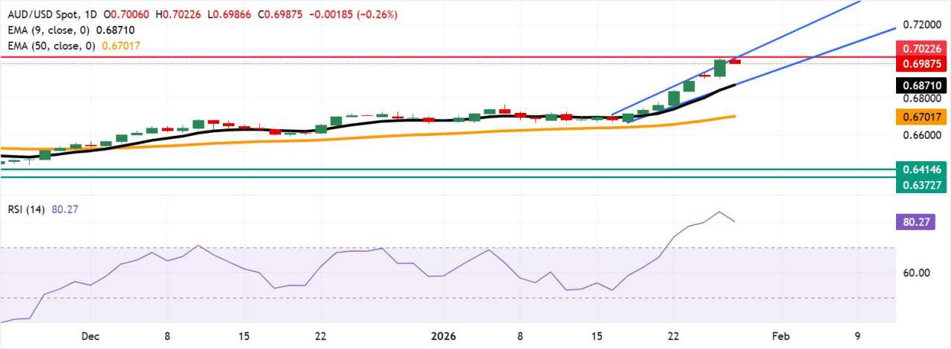951x349 pixels.
Task: Click the 80.27 RSI value tag
Action: point(922,221)
